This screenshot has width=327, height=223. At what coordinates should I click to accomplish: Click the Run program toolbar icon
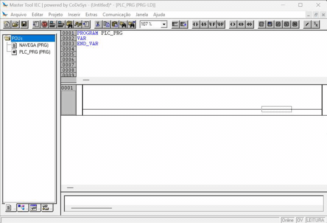pos(36,24)
